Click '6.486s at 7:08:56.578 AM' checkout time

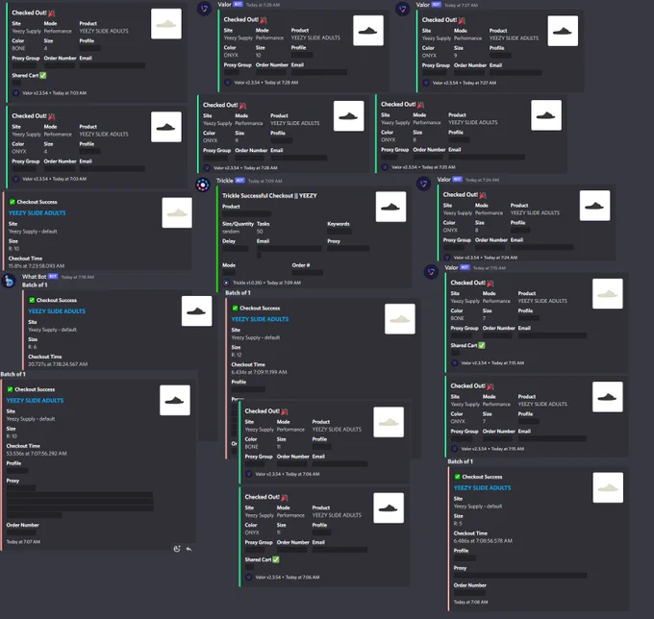click(x=483, y=540)
